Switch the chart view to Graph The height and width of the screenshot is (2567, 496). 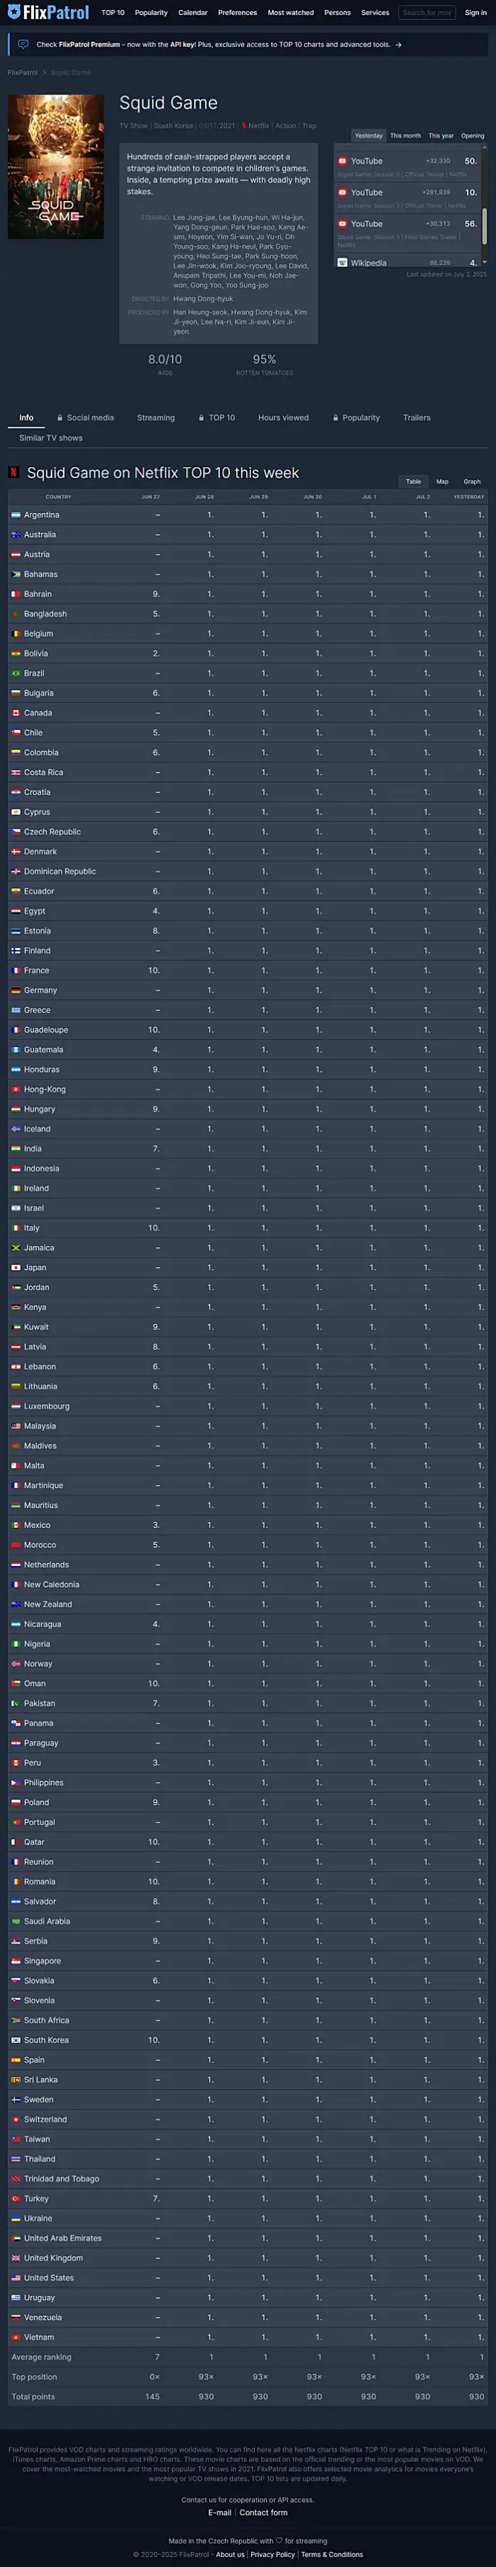point(471,481)
